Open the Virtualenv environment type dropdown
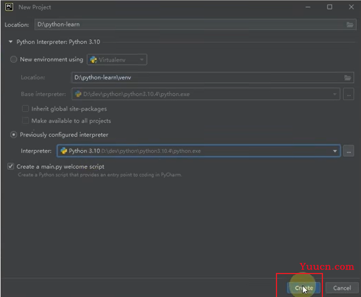 click(x=117, y=60)
